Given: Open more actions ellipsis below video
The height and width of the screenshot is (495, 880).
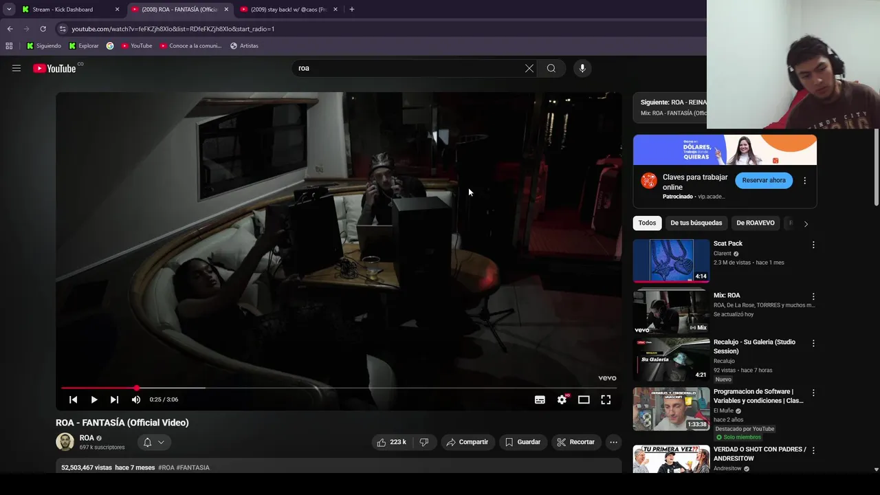Looking at the screenshot, I should (614, 442).
